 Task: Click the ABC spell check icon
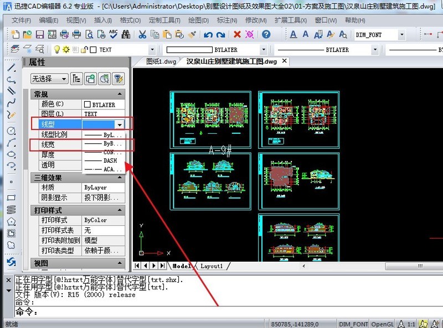point(114,34)
